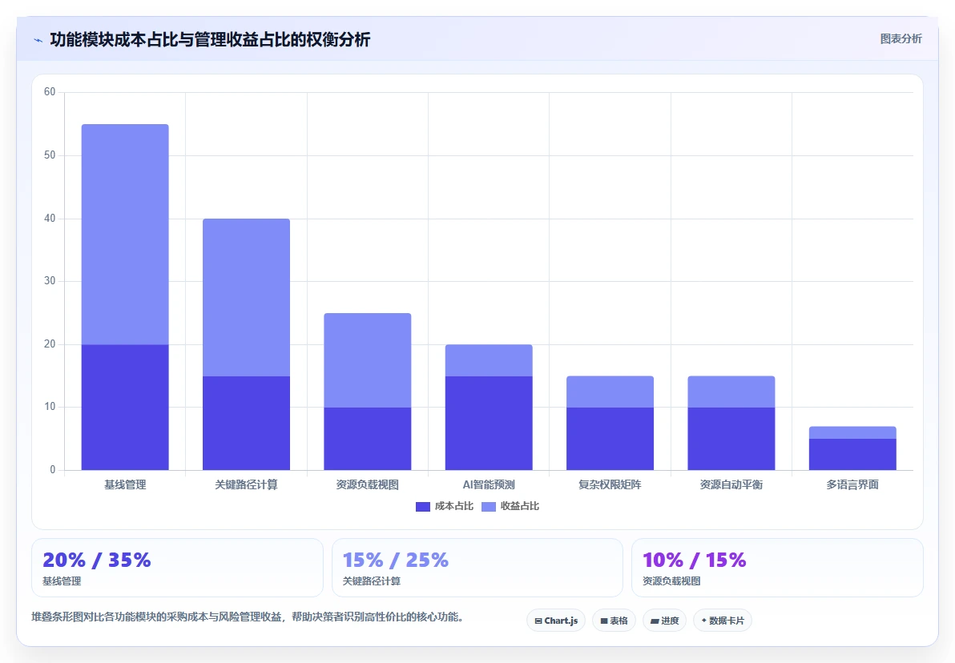Click the description text starting with 堆叠条形图对比
This screenshot has width=955, height=663.
(x=250, y=617)
